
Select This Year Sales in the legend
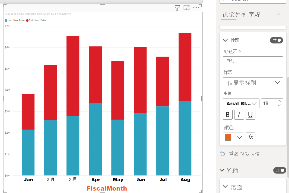coord(37,21)
